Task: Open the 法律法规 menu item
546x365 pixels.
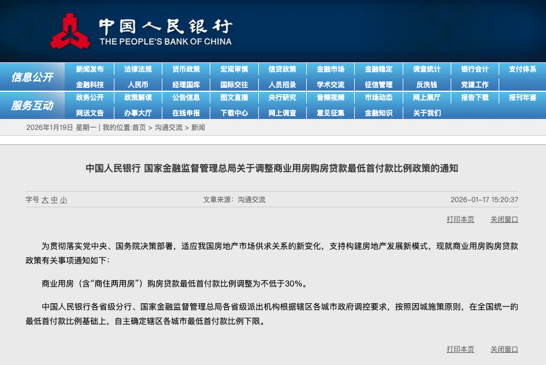Action: tap(138, 69)
